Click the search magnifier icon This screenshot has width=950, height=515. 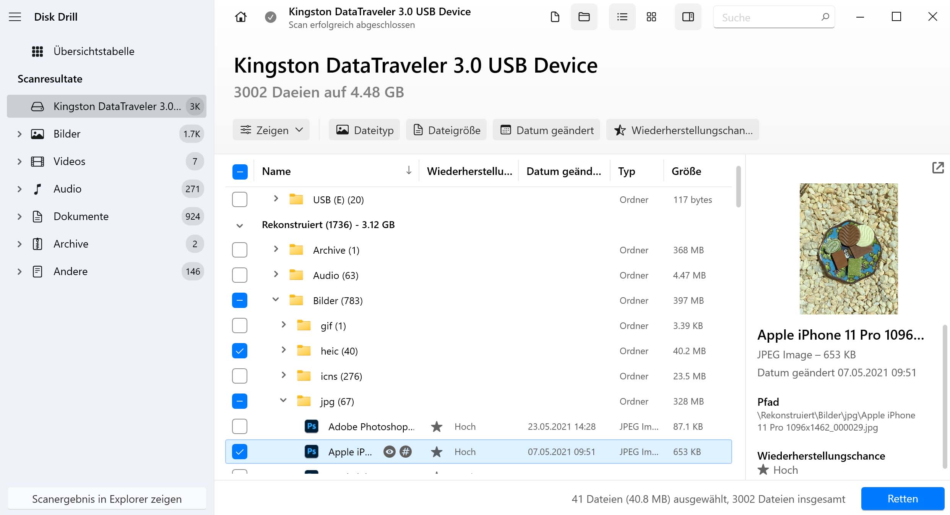[x=825, y=17]
